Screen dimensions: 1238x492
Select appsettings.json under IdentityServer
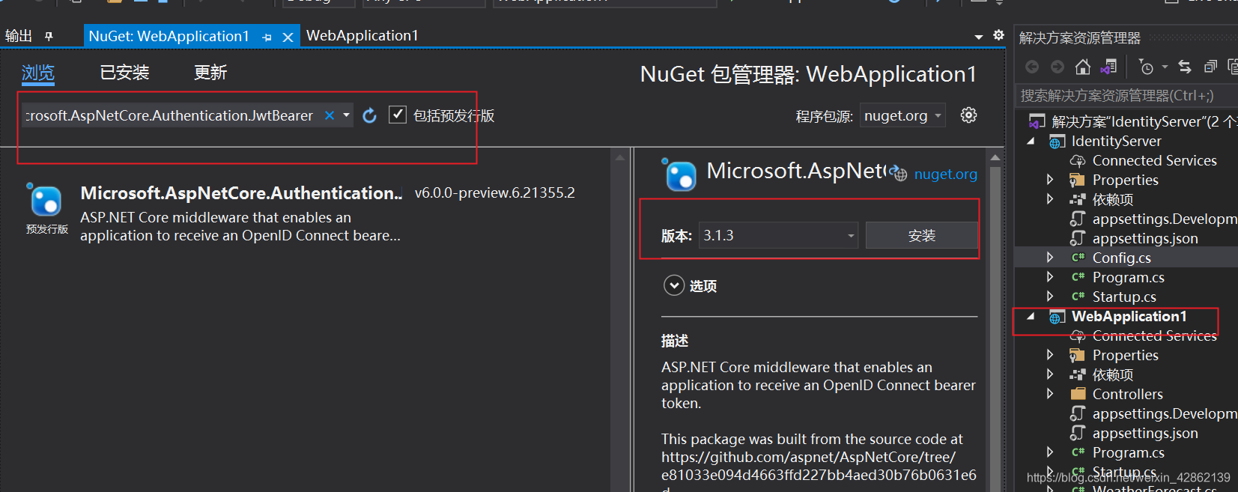click(x=1145, y=238)
